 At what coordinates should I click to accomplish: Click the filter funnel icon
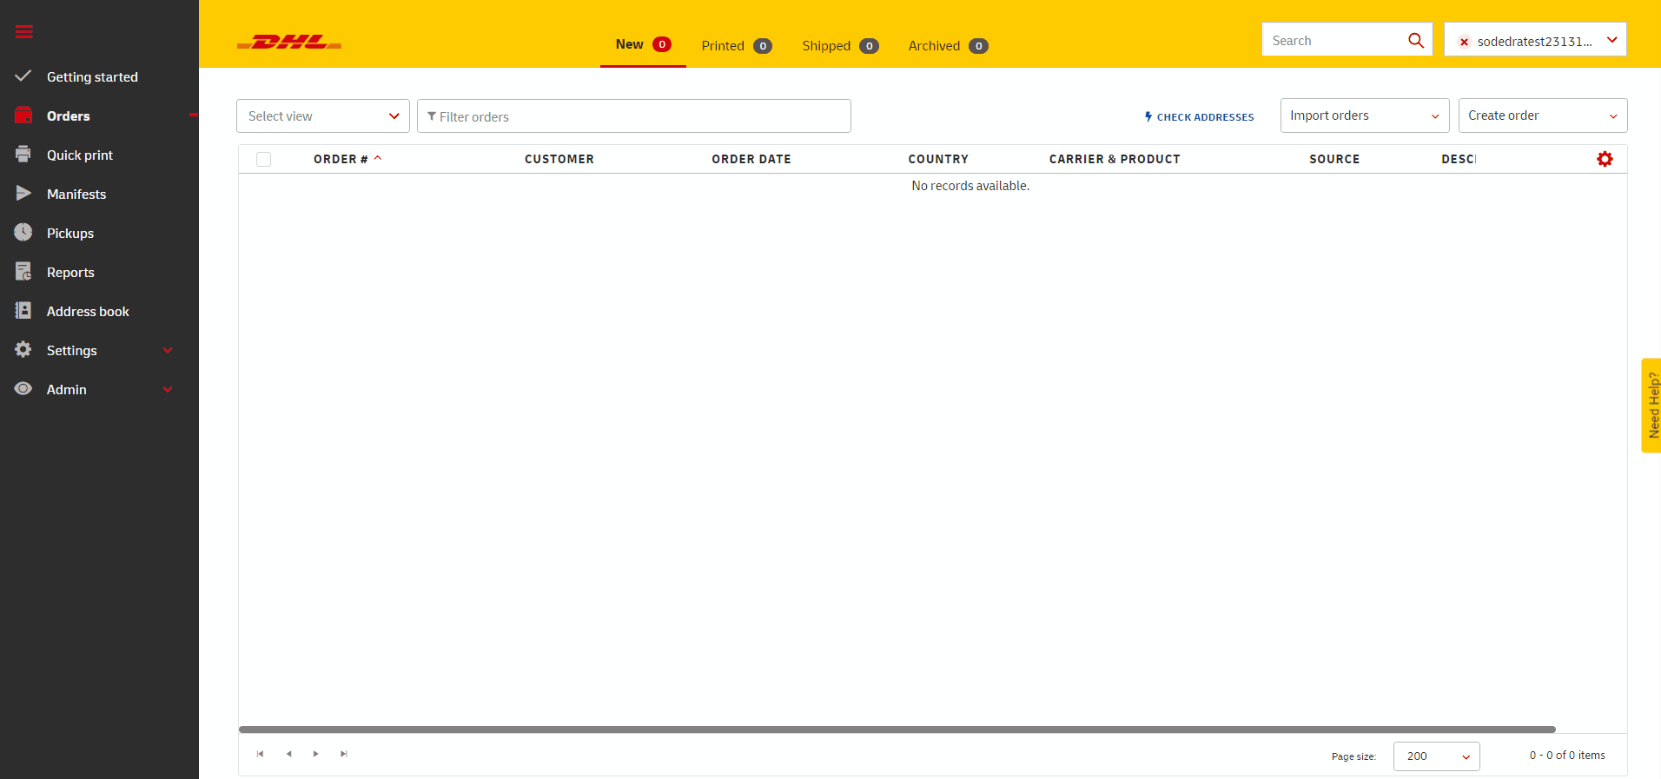point(432,116)
